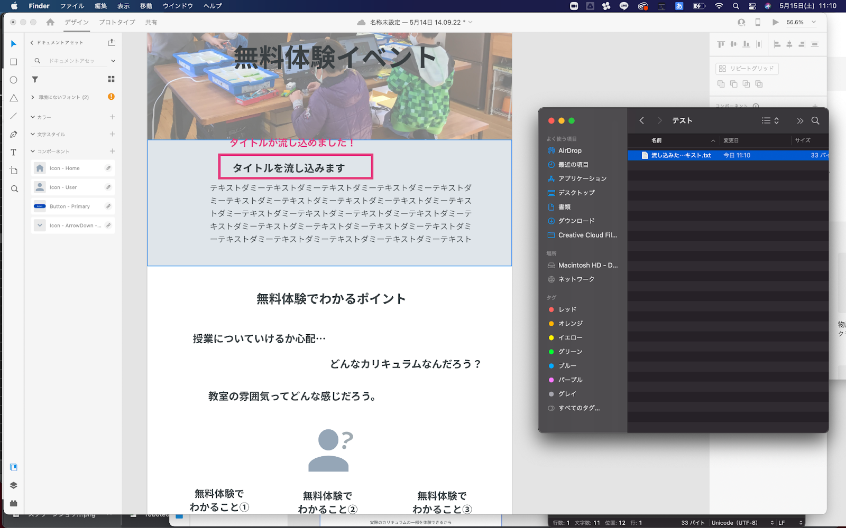Open the Plugins panel icon

14,503
